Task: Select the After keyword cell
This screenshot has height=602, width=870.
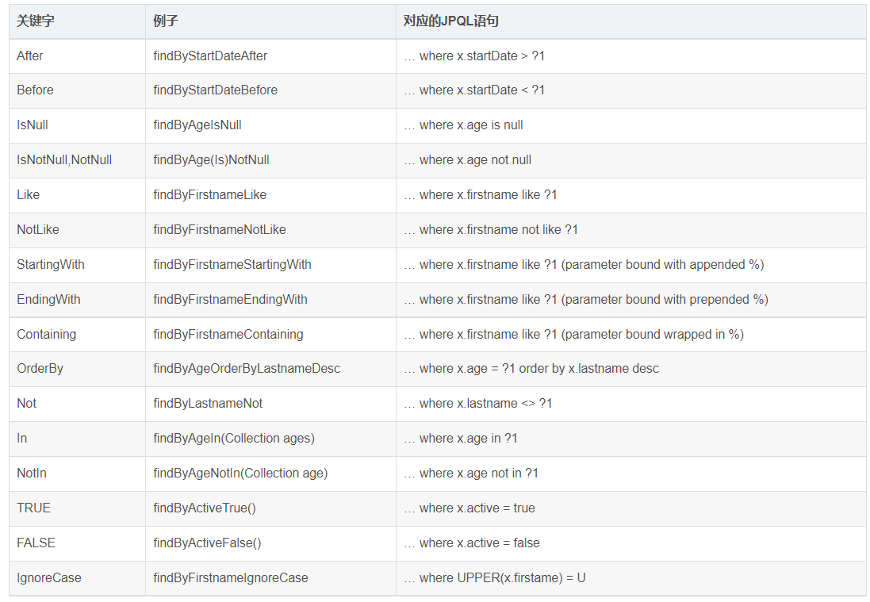Action: tap(77, 56)
